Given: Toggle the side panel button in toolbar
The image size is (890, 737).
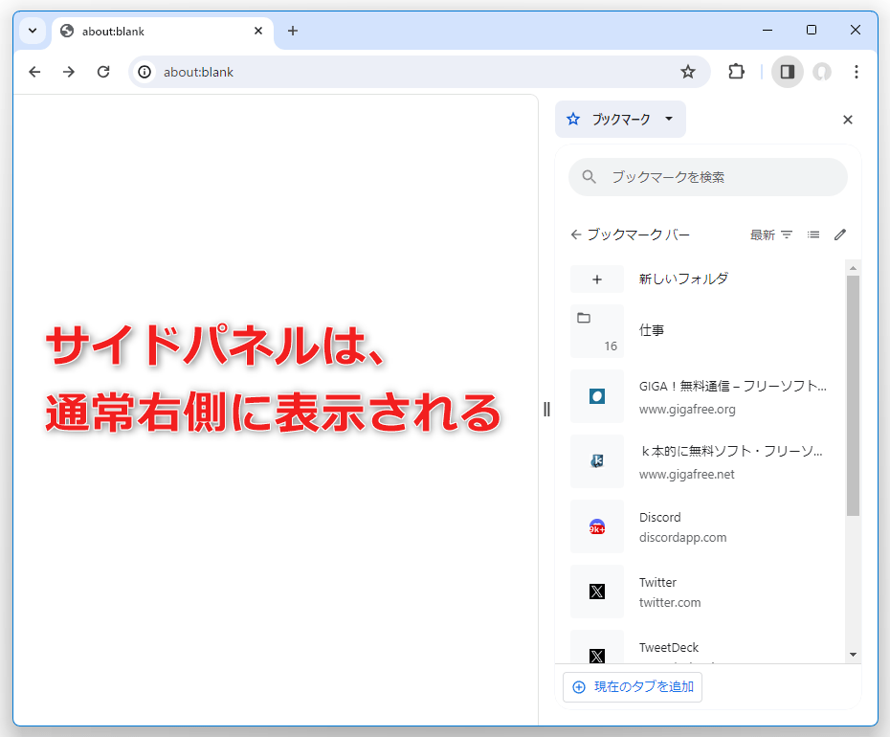Looking at the screenshot, I should point(788,72).
